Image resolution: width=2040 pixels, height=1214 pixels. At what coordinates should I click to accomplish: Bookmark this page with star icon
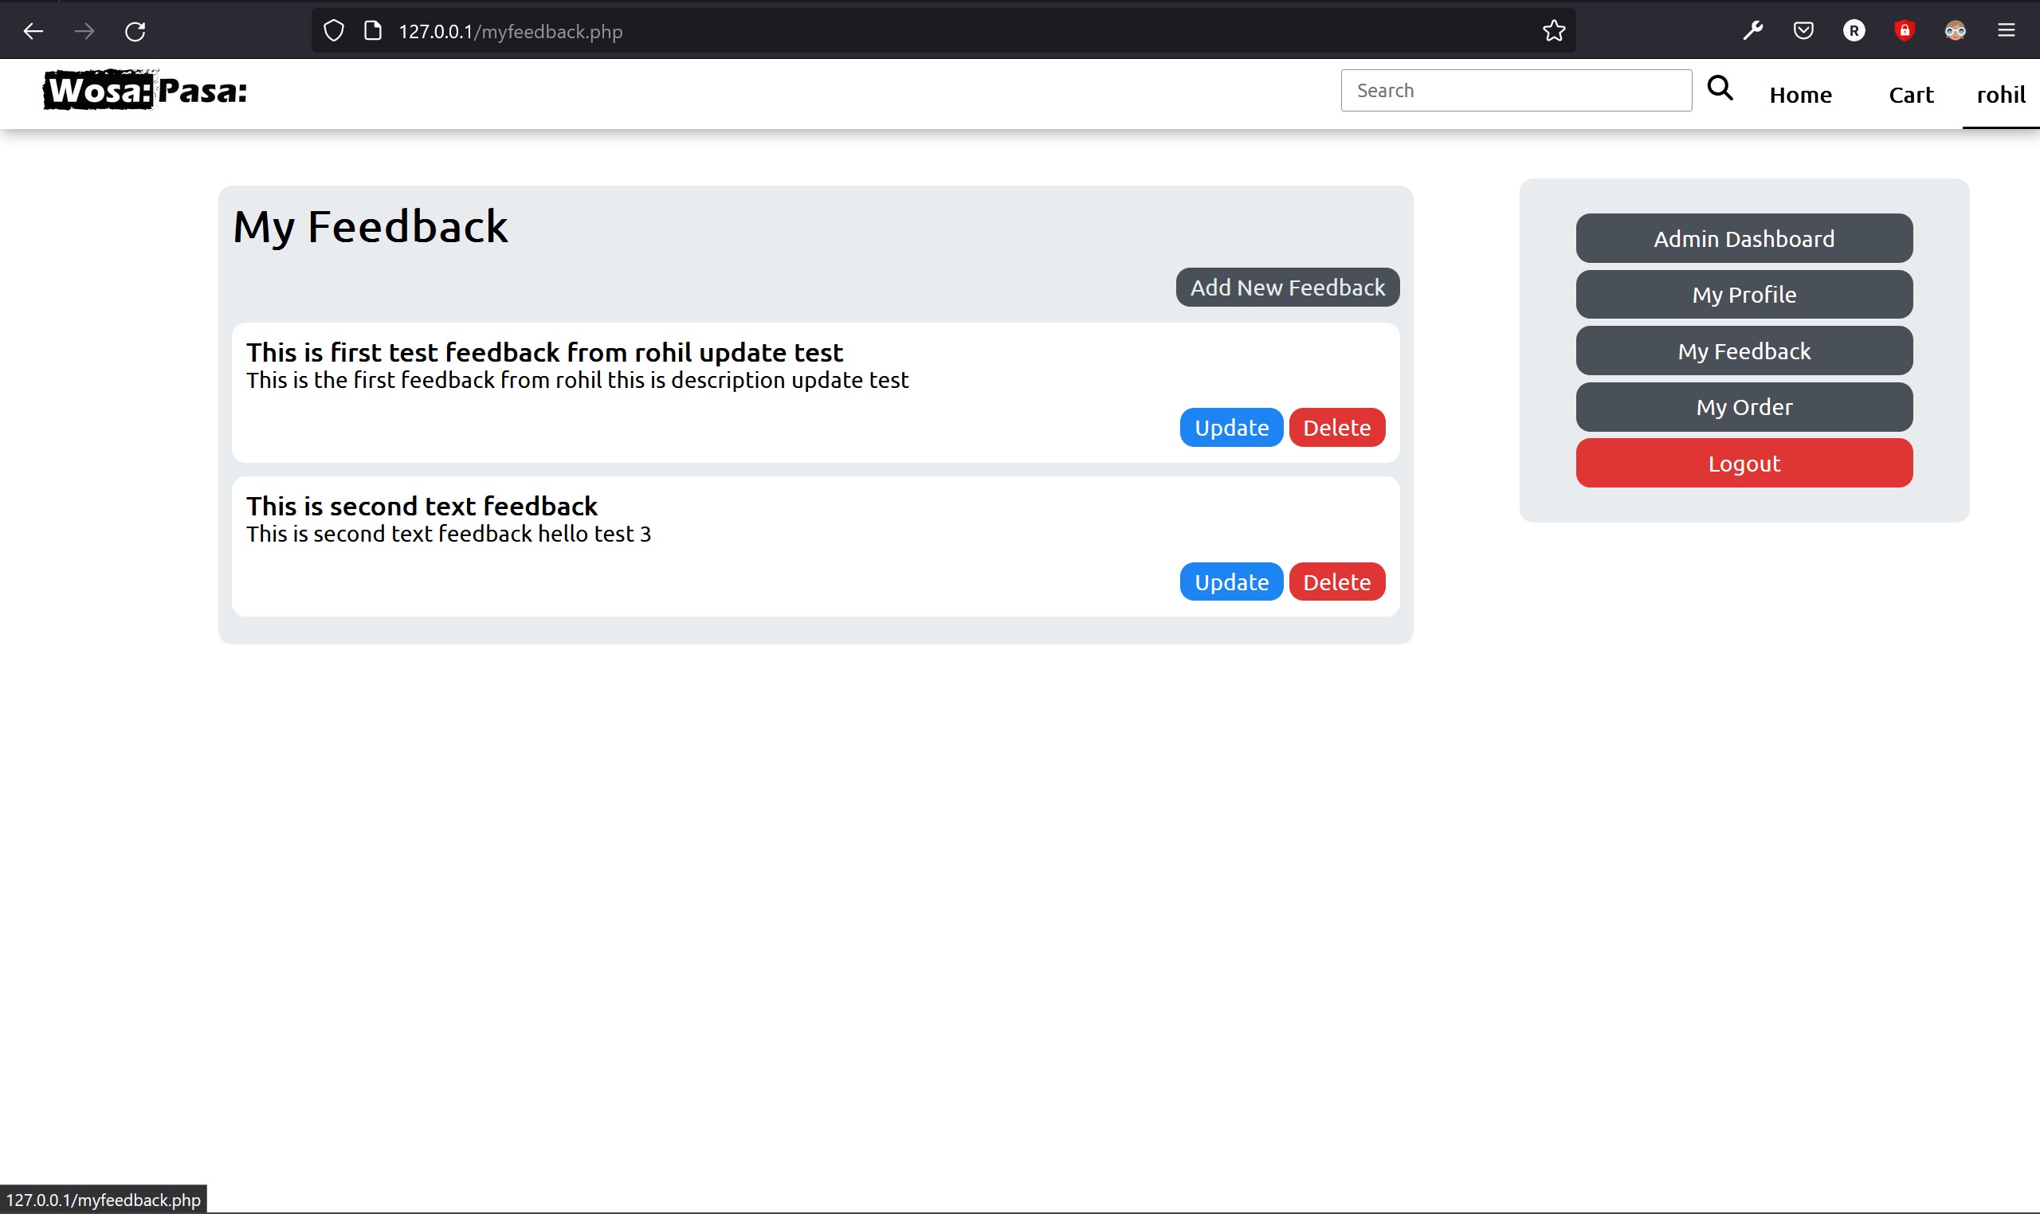(1553, 31)
